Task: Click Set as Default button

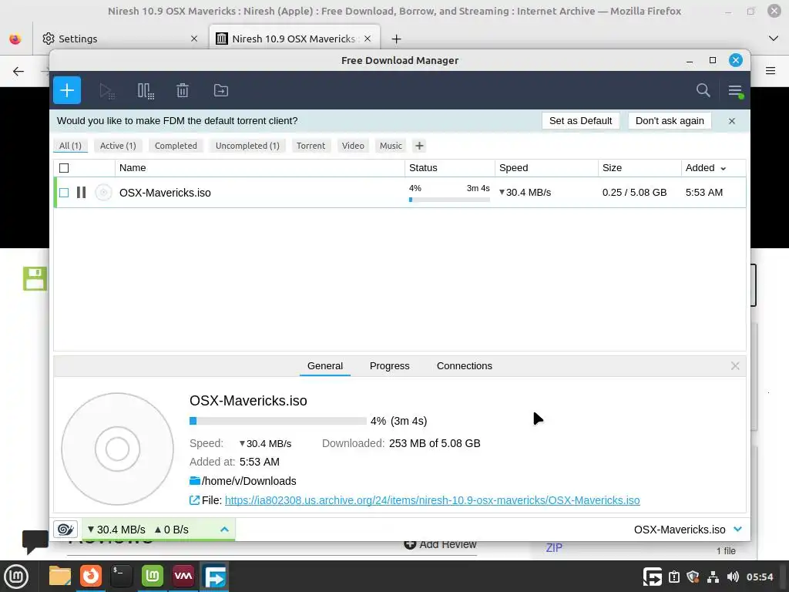Action: click(x=581, y=121)
